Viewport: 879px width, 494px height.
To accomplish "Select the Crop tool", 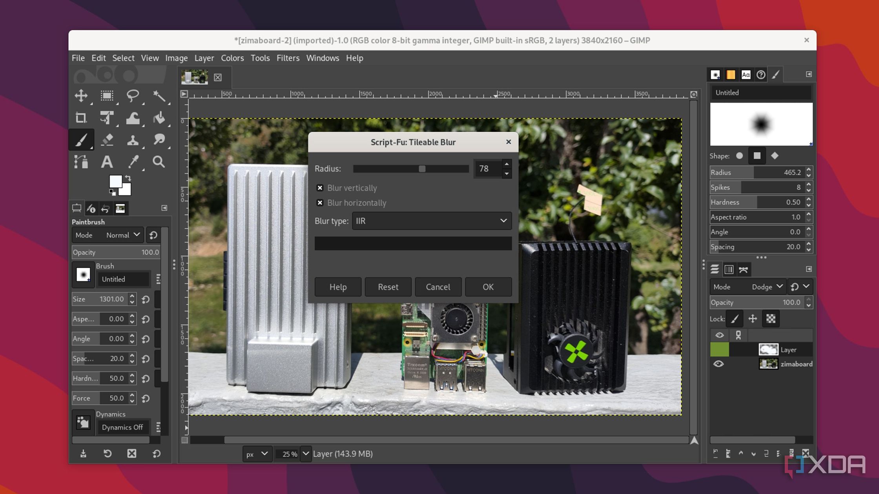I will [x=81, y=118].
